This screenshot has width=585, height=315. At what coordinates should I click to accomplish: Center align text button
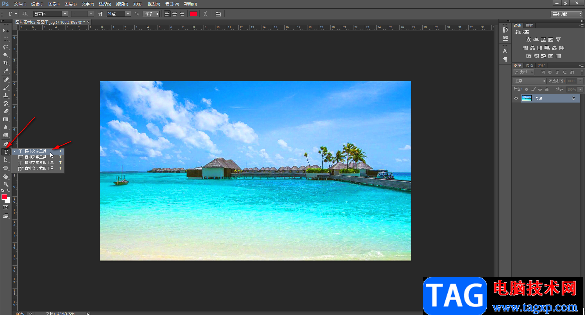(x=175, y=14)
